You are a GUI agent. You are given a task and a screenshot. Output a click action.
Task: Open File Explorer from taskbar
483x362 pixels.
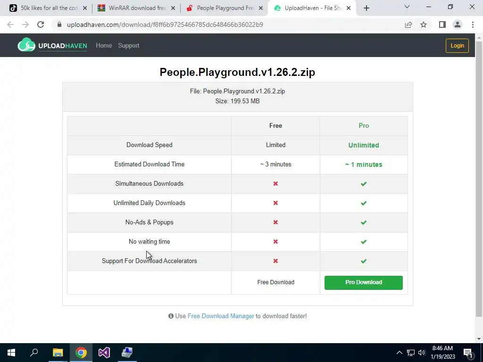(x=58, y=353)
